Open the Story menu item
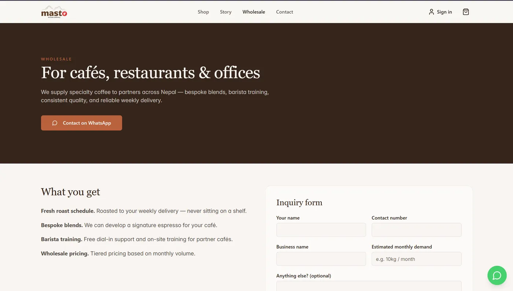Image resolution: width=513 pixels, height=291 pixels. click(226, 12)
